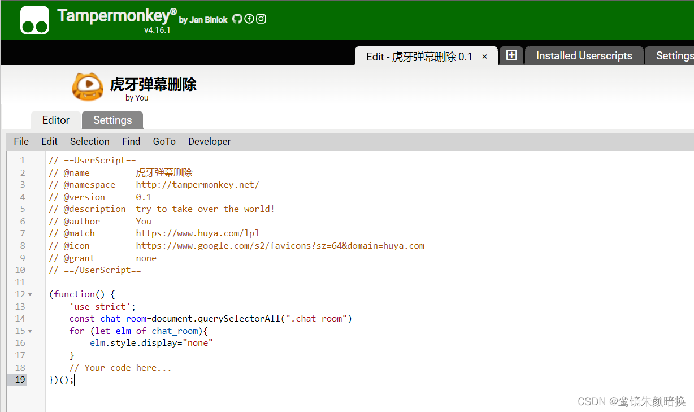The image size is (694, 412).
Task: Open the GitHub icon in header
Action: [x=237, y=19]
